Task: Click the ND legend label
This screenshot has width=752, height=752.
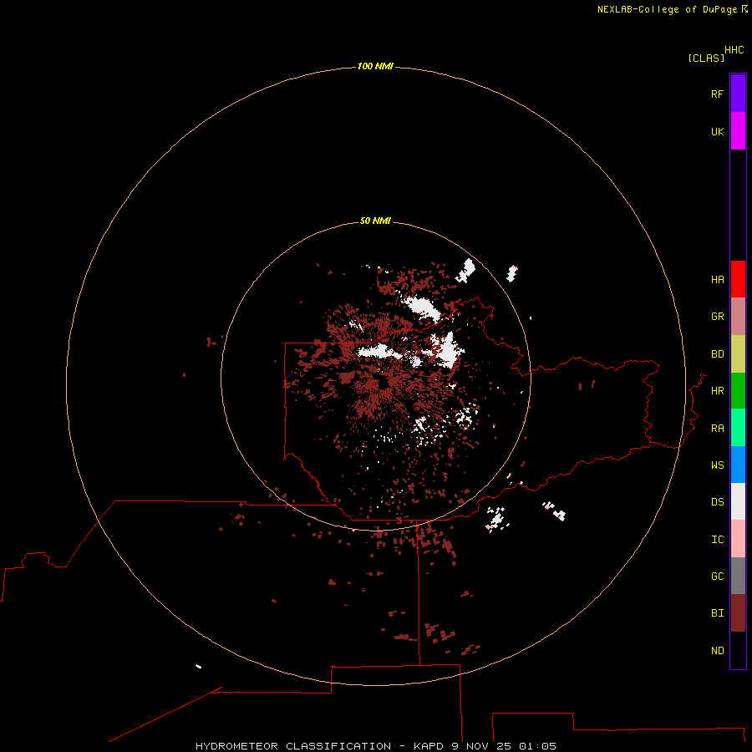Action: coord(718,651)
